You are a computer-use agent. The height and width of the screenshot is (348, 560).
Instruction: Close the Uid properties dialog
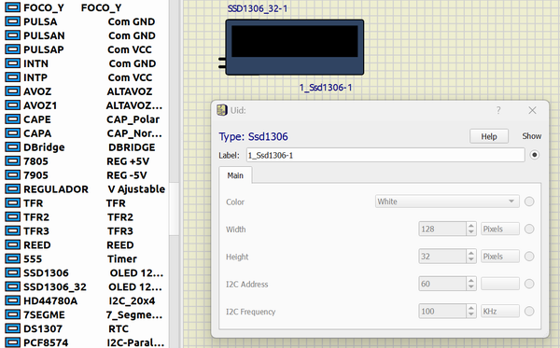coord(532,110)
